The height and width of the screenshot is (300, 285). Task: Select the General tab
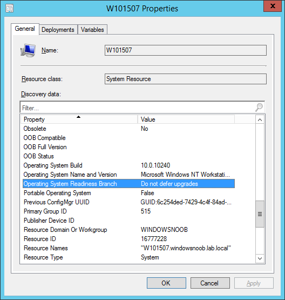coord(25,29)
